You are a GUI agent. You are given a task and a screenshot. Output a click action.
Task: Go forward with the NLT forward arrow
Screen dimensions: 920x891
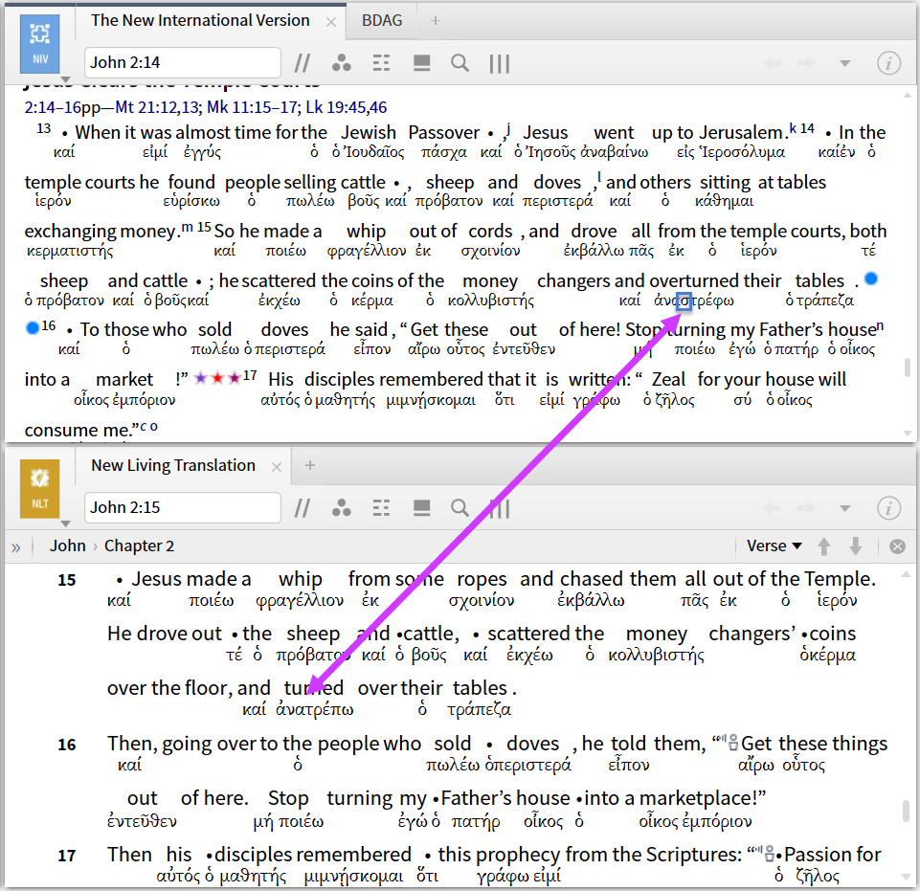806,508
